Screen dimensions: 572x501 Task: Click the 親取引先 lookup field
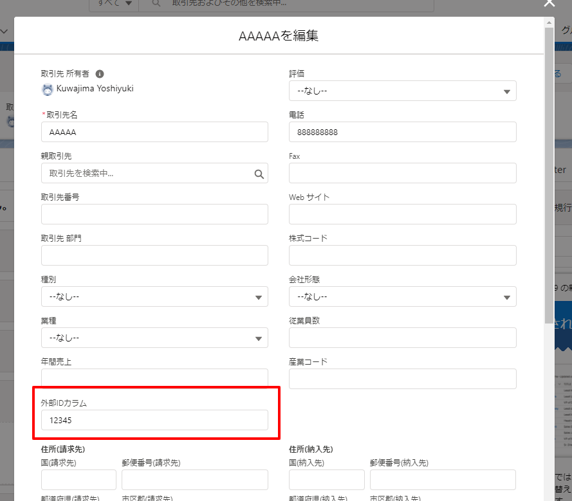coord(154,173)
